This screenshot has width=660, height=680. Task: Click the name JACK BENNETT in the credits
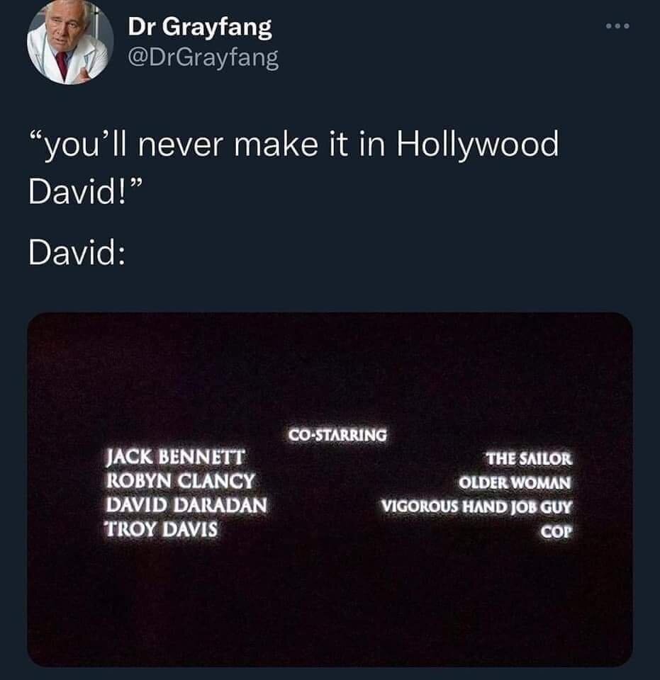coord(176,457)
